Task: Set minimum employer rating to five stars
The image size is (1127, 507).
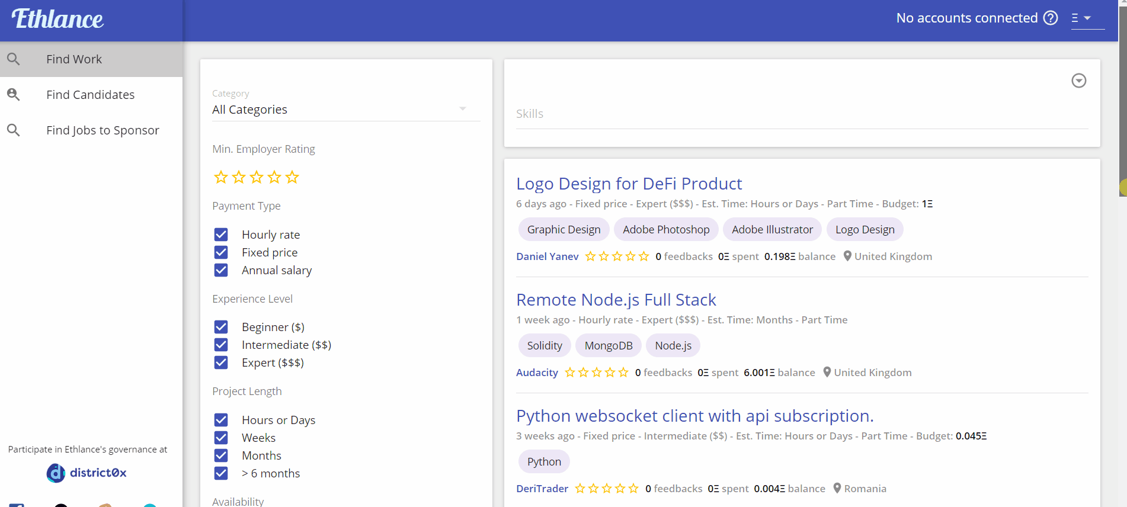Action: point(292,177)
